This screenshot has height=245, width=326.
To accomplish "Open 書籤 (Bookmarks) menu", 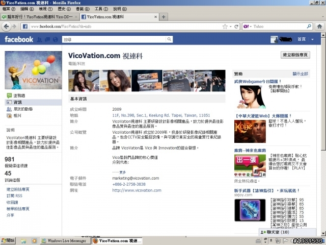I will [83, 9].
